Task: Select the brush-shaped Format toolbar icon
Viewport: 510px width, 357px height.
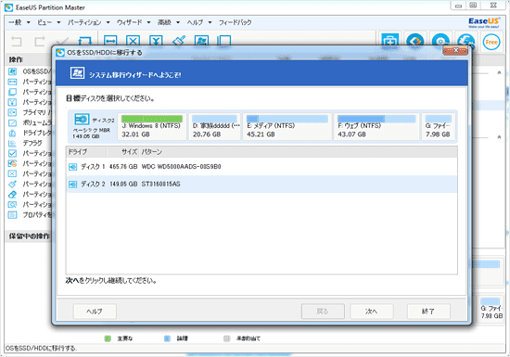Action: coord(179,40)
